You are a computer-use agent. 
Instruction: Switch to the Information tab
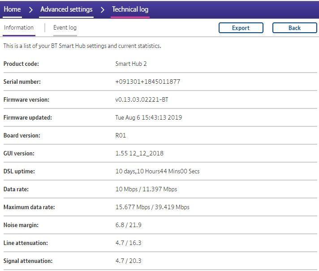pyautogui.click(x=18, y=28)
